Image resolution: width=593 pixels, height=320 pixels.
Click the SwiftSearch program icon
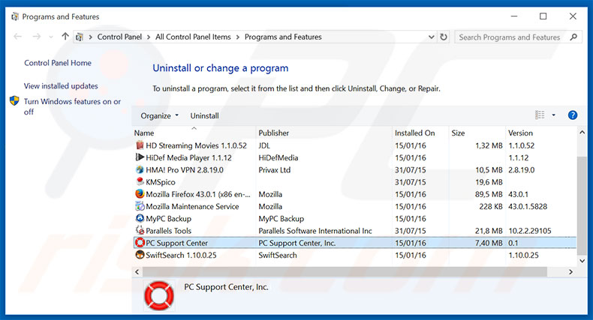pyautogui.click(x=140, y=255)
